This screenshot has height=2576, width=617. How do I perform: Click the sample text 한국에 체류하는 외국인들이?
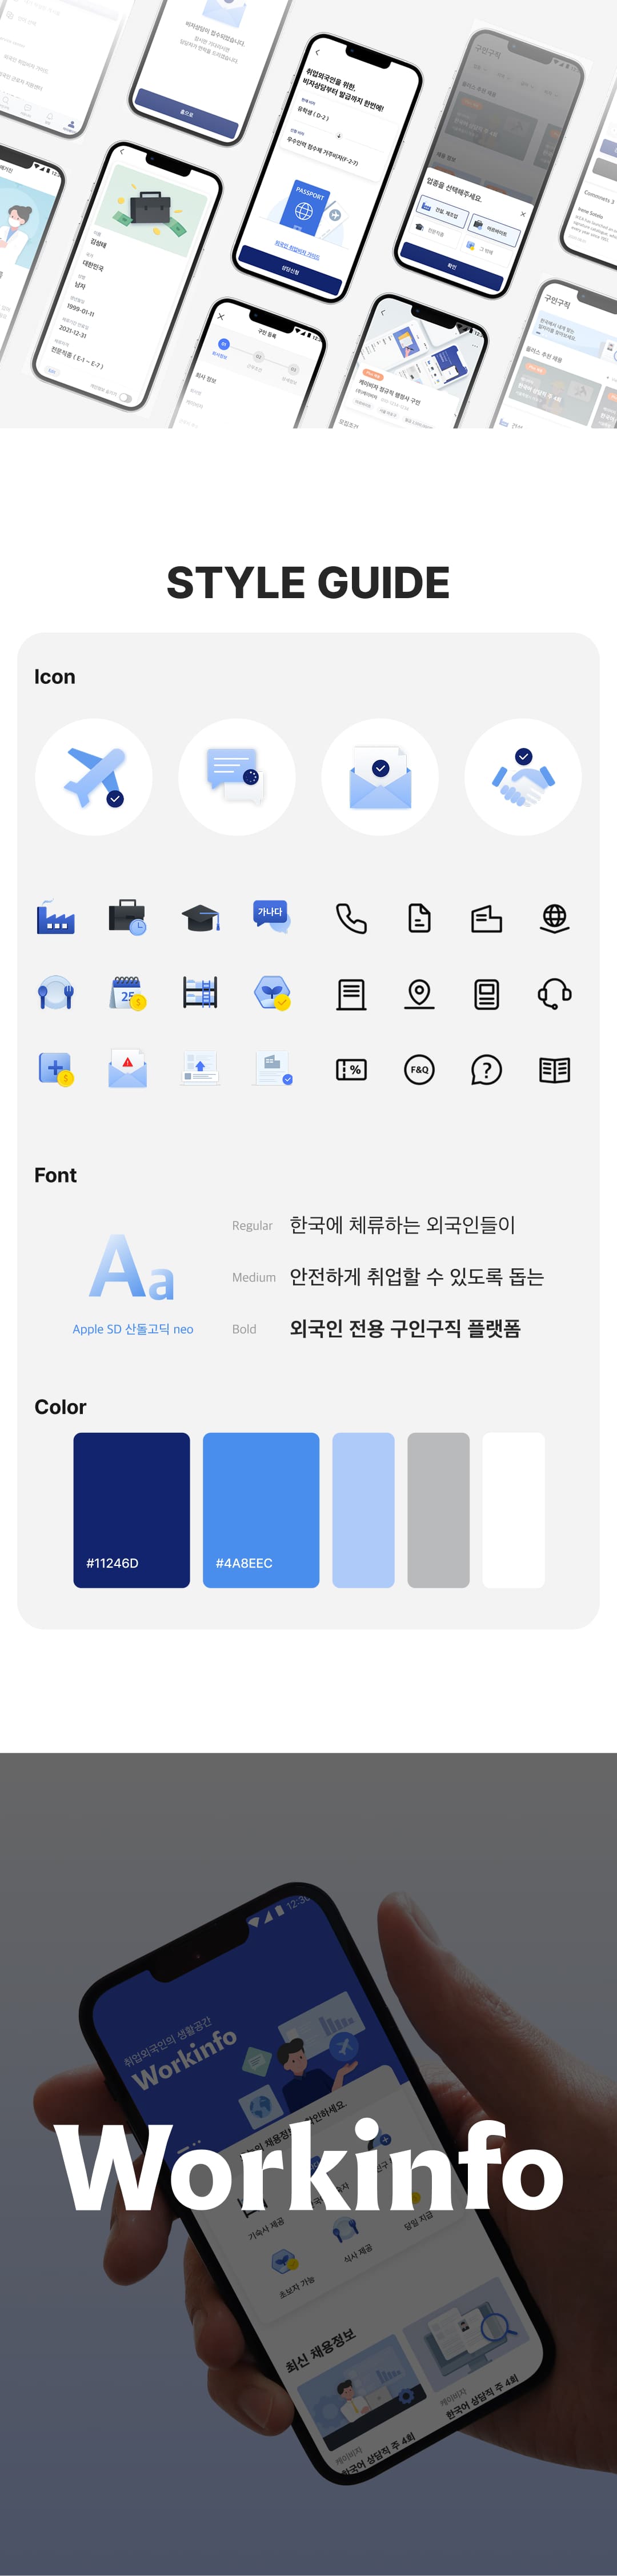(402, 1225)
